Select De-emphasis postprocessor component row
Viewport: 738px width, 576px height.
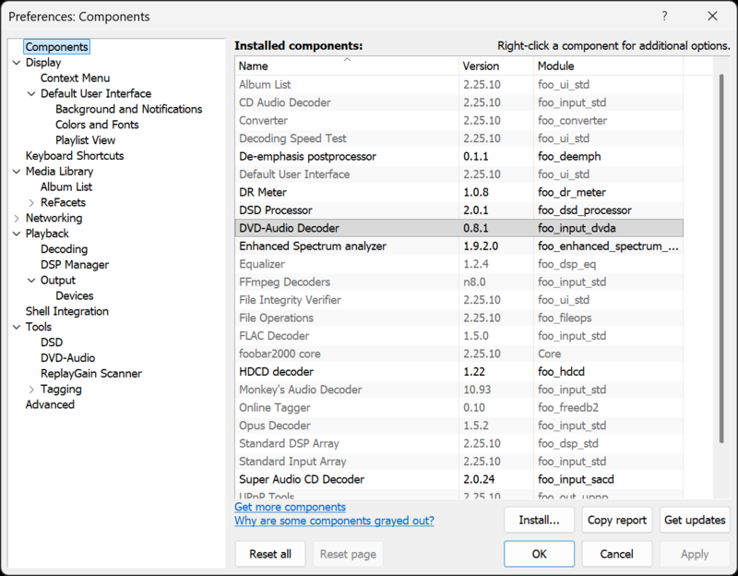point(458,156)
